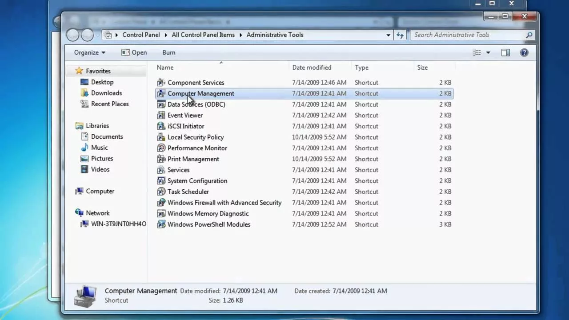Open Component Services
The image size is (569, 320).
point(196,82)
